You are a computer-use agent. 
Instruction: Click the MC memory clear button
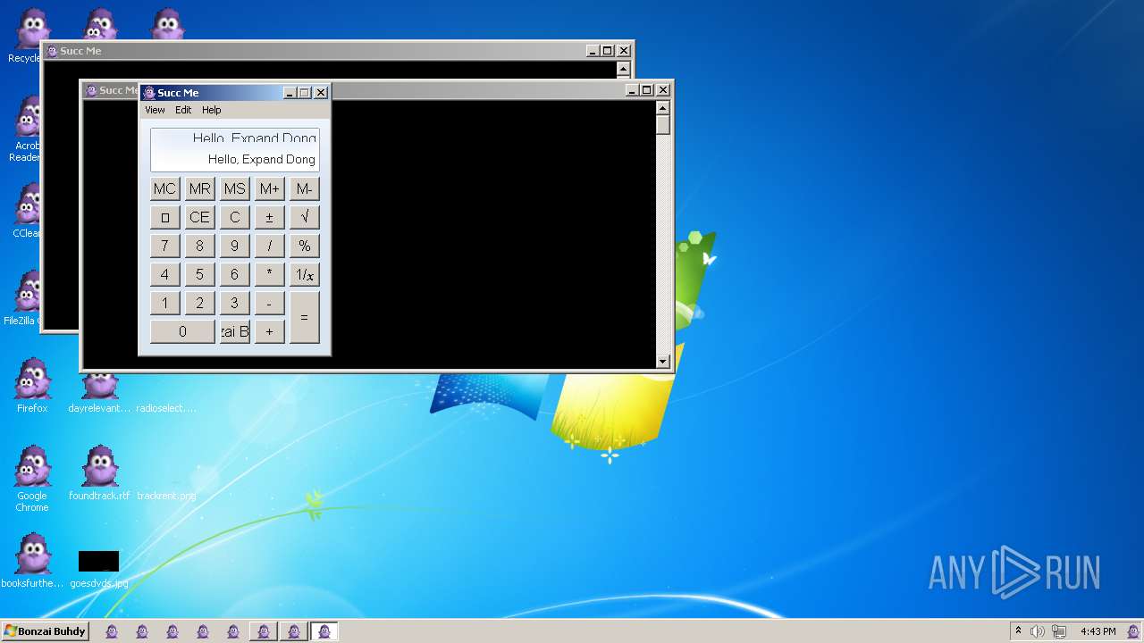[164, 188]
